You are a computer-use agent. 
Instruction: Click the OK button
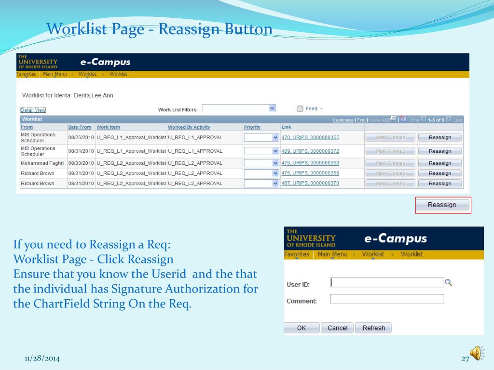(x=302, y=328)
